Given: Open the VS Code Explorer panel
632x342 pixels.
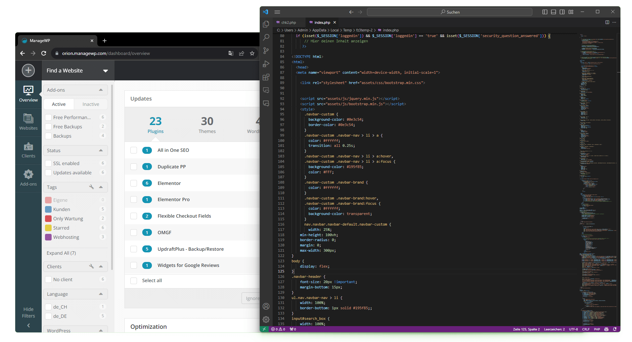Looking at the screenshot, I should point(266,24).
